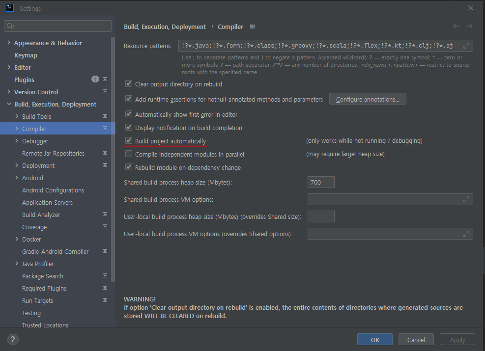Go back with the left arrow icon
This screenshot has width=485, height=351.
coord(456,26)
